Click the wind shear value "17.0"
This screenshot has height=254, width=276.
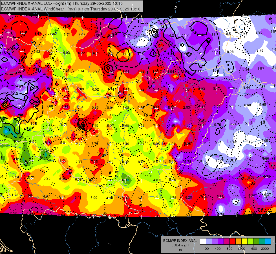19,105
